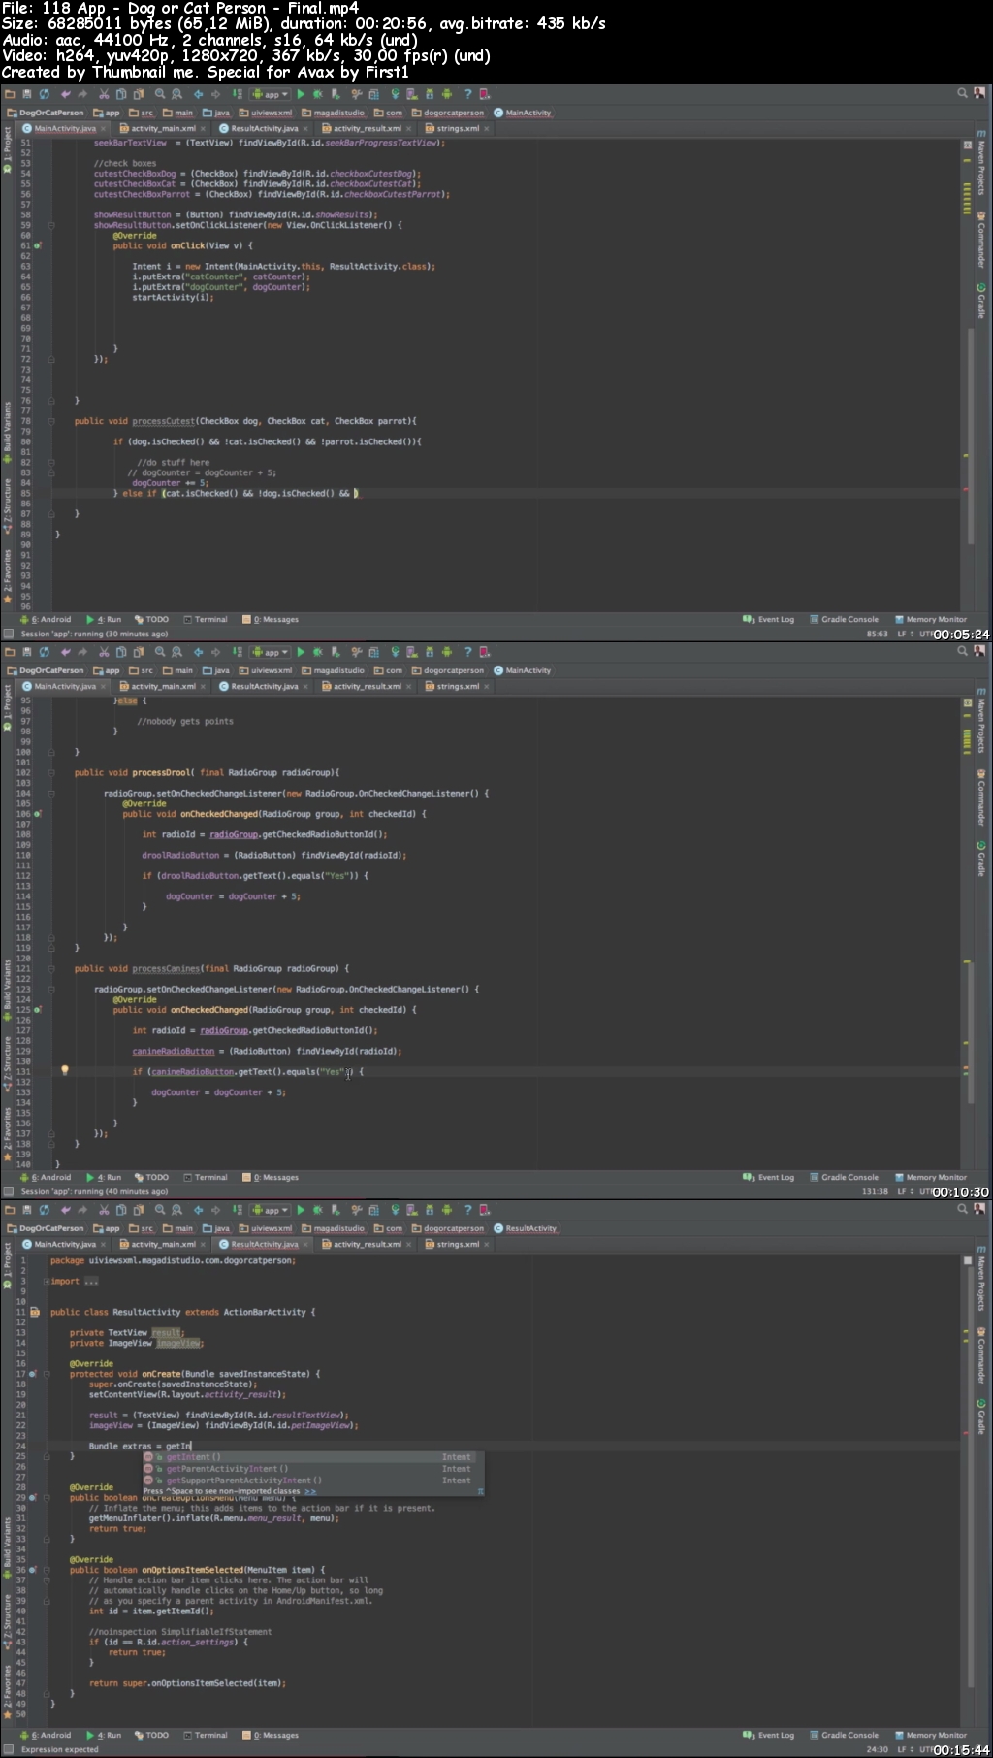
Task: Switch to the strings.xml tab in the 00:05:24 frame
Action: [452, 128]
